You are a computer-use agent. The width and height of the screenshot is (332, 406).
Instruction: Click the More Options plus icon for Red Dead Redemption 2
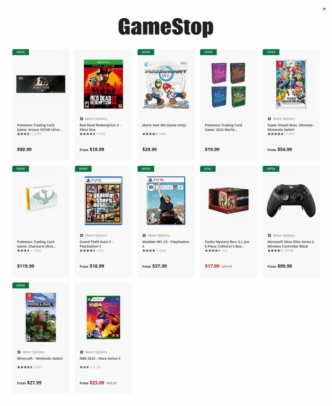(x=82, y=119)
